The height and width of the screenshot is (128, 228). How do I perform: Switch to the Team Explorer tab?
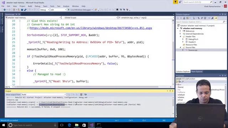click(x=197, y=71)
